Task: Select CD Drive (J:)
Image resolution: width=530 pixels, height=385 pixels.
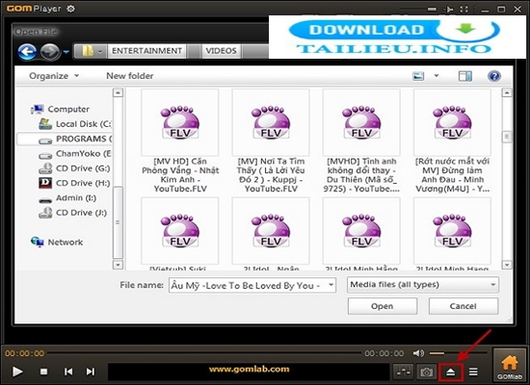Action: [72, 213]
